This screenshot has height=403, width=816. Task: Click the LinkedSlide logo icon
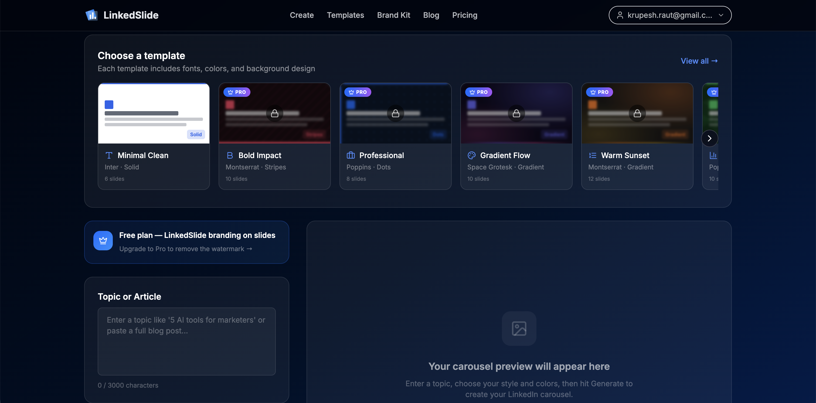91,15
